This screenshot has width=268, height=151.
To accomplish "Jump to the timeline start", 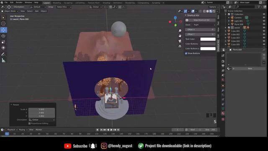I will pyautogui.click(x=101, y=130).
